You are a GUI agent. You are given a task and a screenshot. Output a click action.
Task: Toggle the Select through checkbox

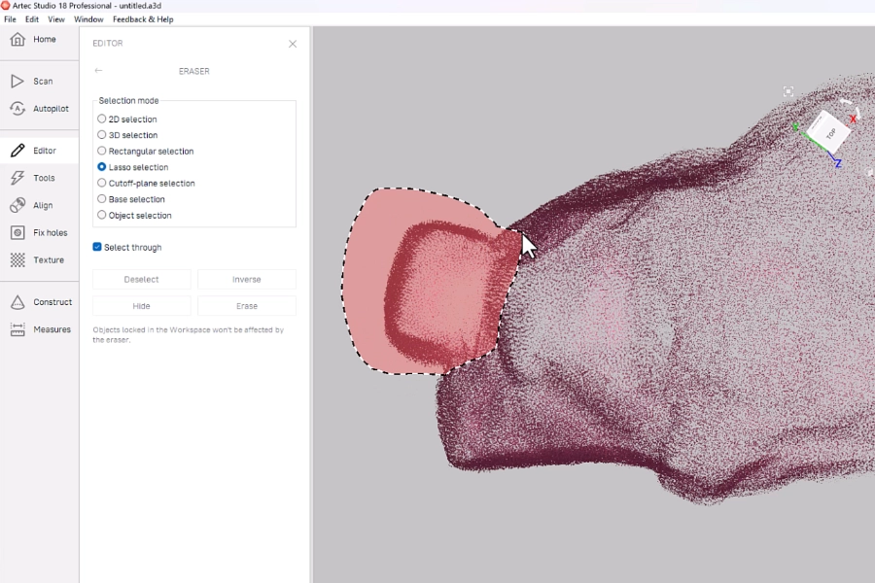pyautogui.click(x=97, y=247)
